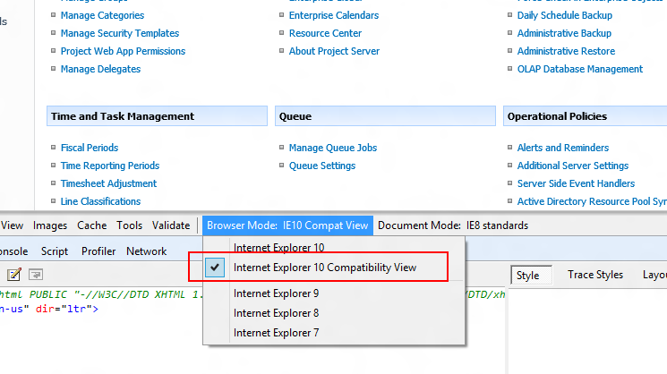Open the Manage Queue Jobs link
This screenshot has width=667, height=374.
coord(333,148)
